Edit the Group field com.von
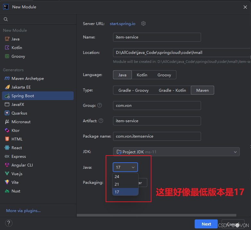 [x=157, y=106]
